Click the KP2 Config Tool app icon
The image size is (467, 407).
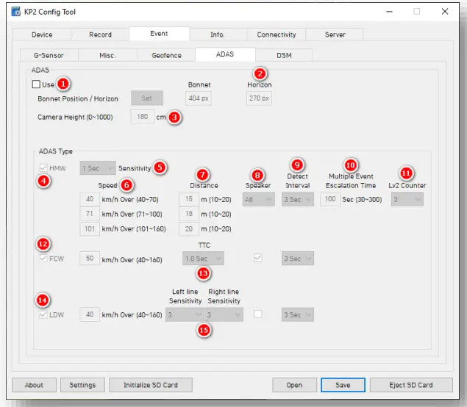[15, 12]
